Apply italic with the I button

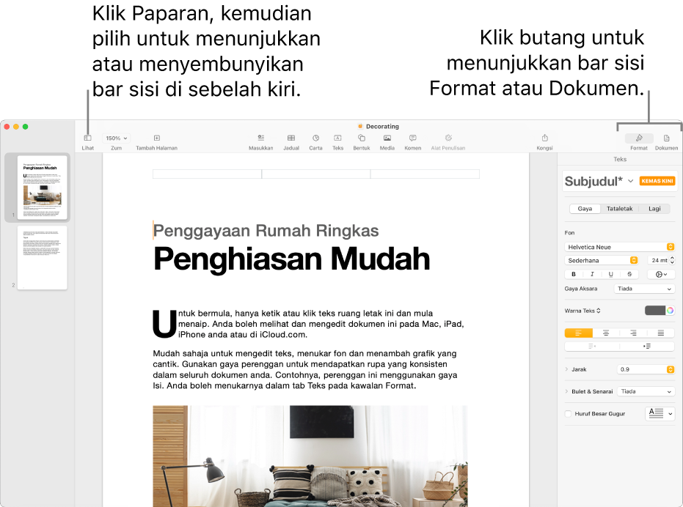pyautogui.click(x=592, y=274)
